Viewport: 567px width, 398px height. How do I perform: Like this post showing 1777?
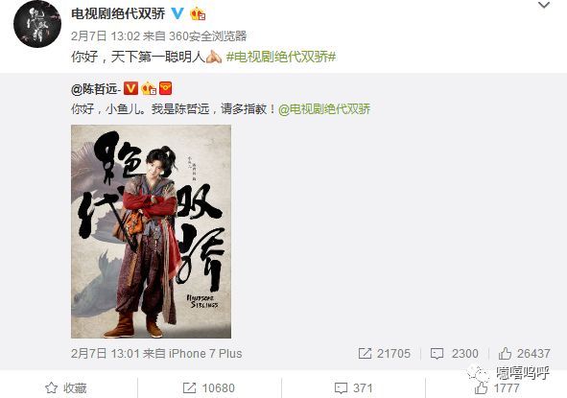497,387
